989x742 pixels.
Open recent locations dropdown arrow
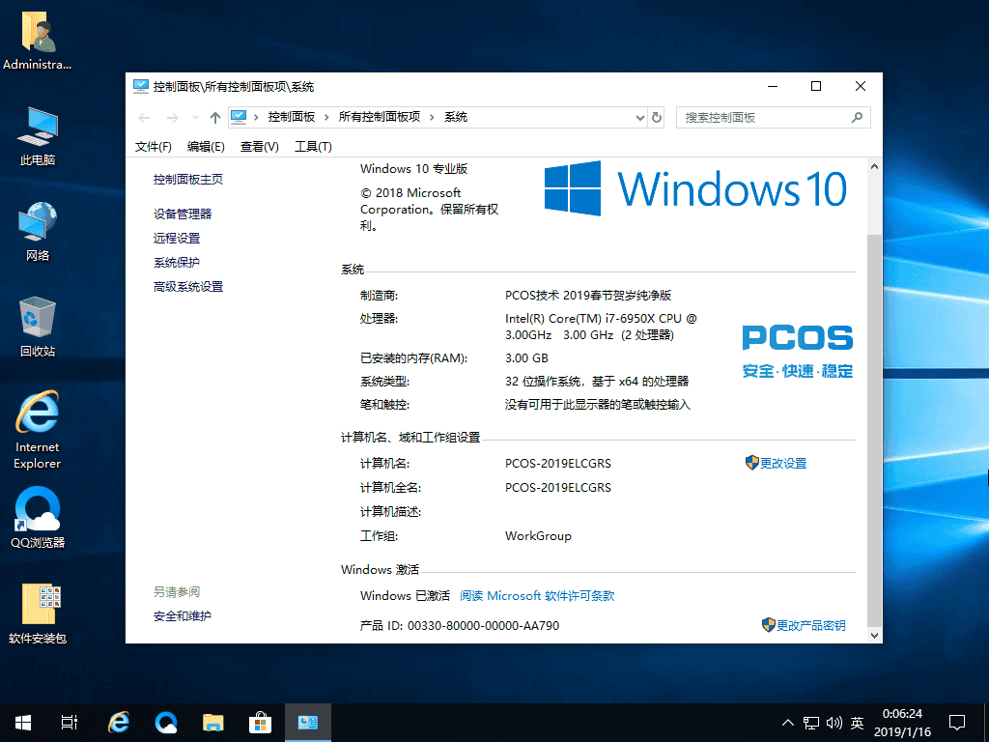point(195,117)
